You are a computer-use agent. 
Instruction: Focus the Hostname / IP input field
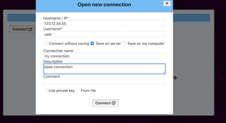point(104,24)
